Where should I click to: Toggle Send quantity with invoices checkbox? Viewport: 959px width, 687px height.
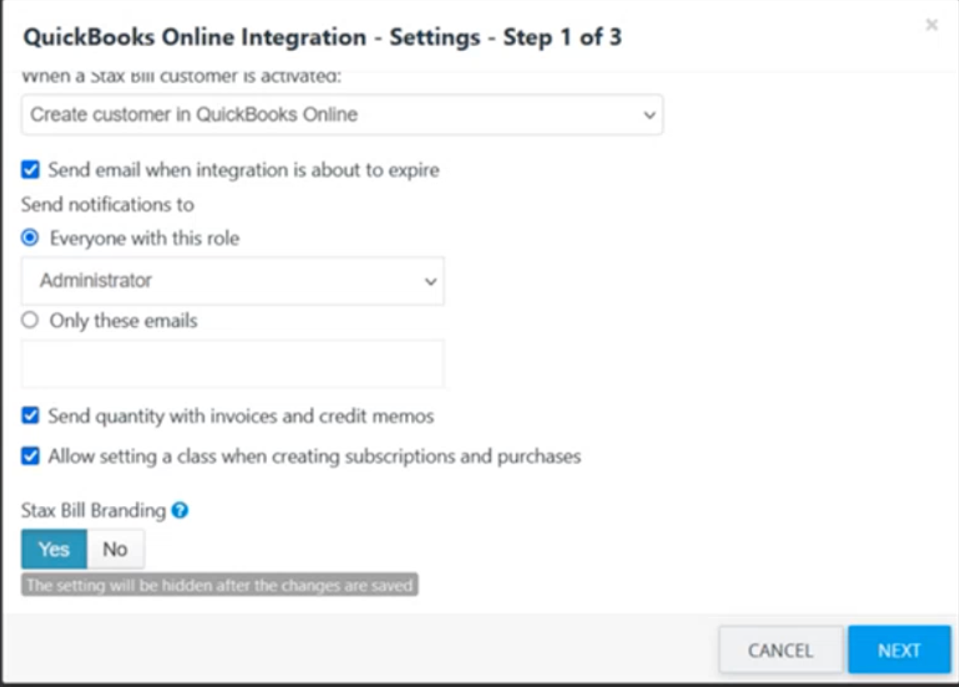[x=30, y=415]
